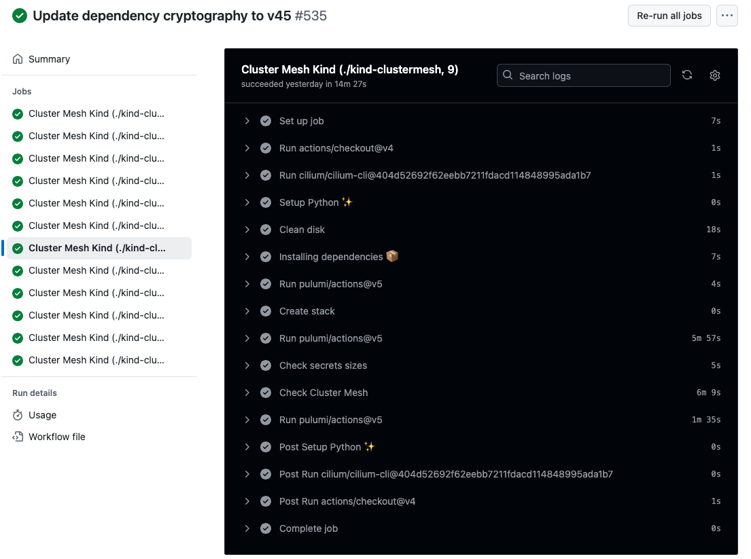The width and height of the screenshot is (751, 559).
Task: Click the magnifier icon in Search logs
Action: (508, 75)
